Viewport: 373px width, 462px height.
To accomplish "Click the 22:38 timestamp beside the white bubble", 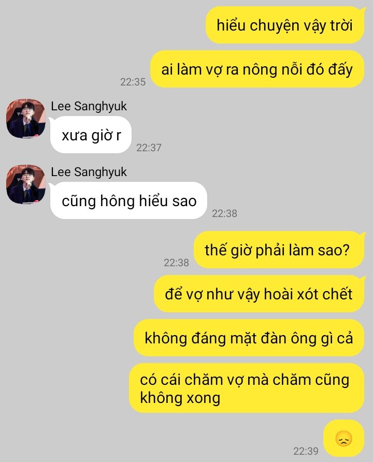I will [x=224, y=213].
